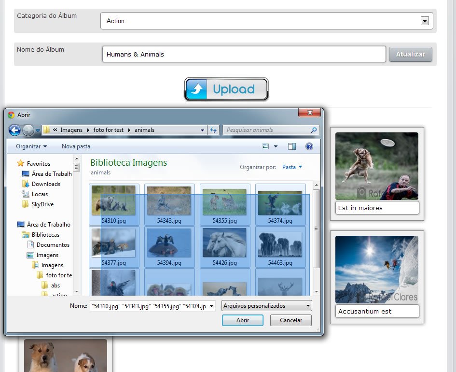
Task: Select Downloads in the Favoritos list
Action: click(x=46, y=184)
